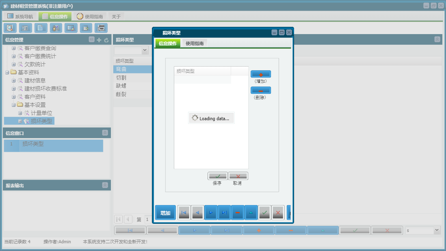Switch to 信息操作 tab in the dialog
This screenshot has height=251, width=446.
tap(168, 43)
